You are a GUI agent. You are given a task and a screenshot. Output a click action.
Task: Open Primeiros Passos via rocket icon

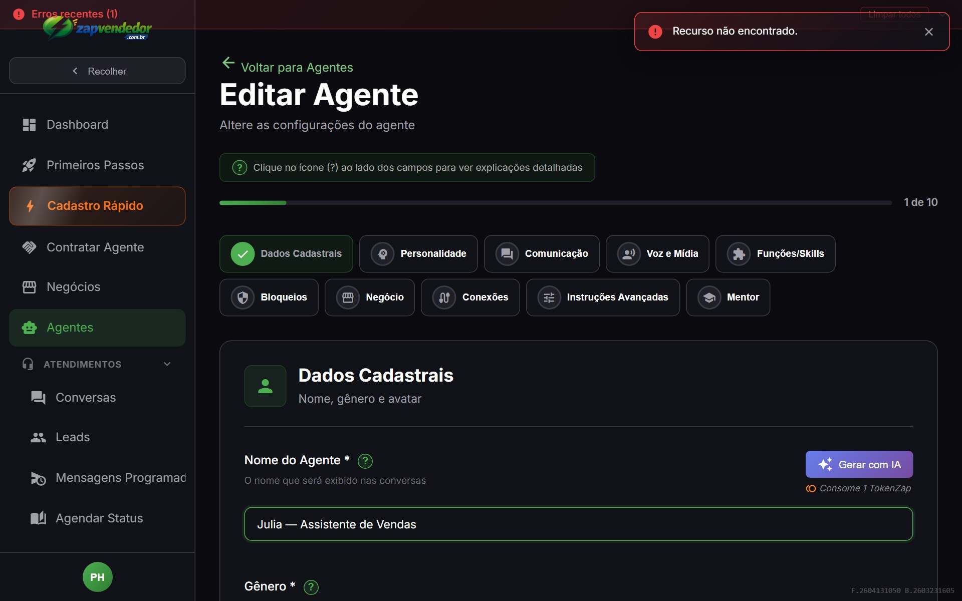(x=29, y=165)
